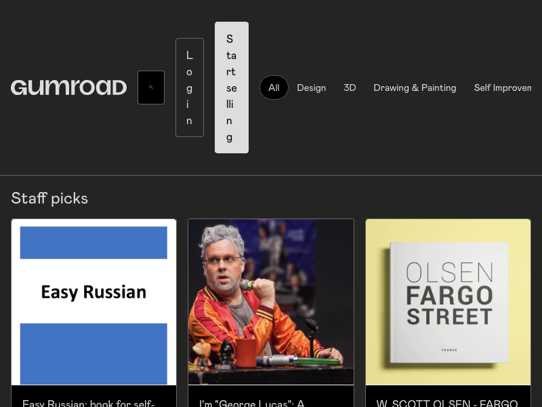Switch to Drawing & Painting category
542x407 pixels.
[x=415, y=88]
